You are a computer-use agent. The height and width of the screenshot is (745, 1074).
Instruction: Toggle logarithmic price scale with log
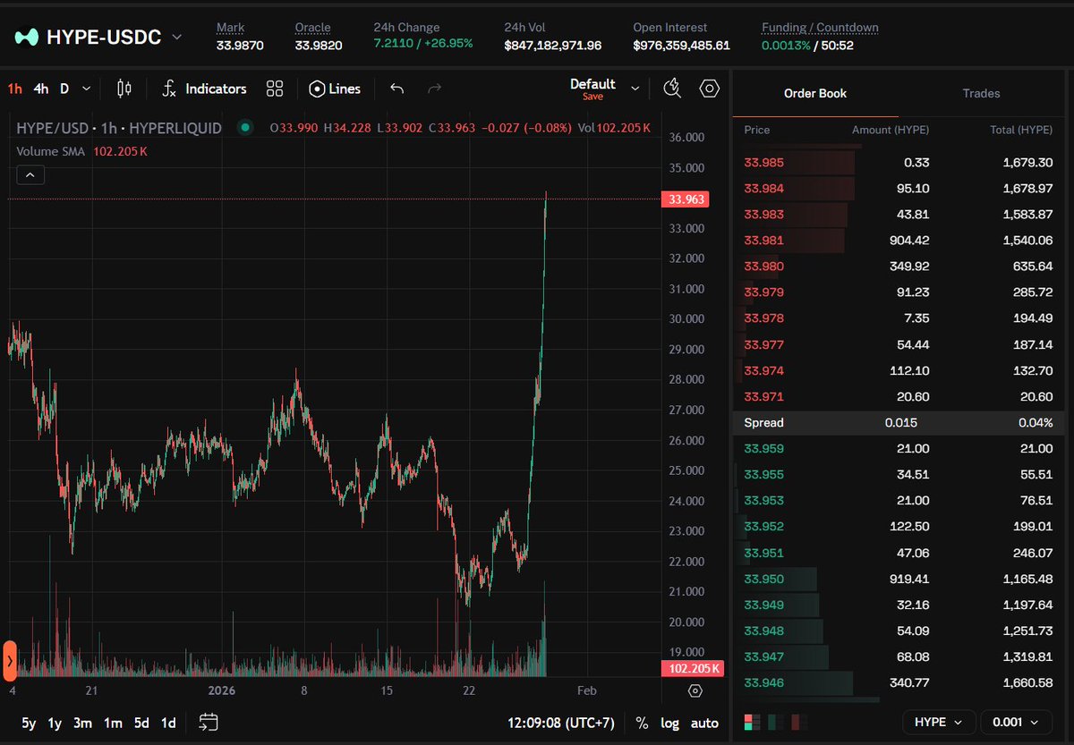coord(670,723)
